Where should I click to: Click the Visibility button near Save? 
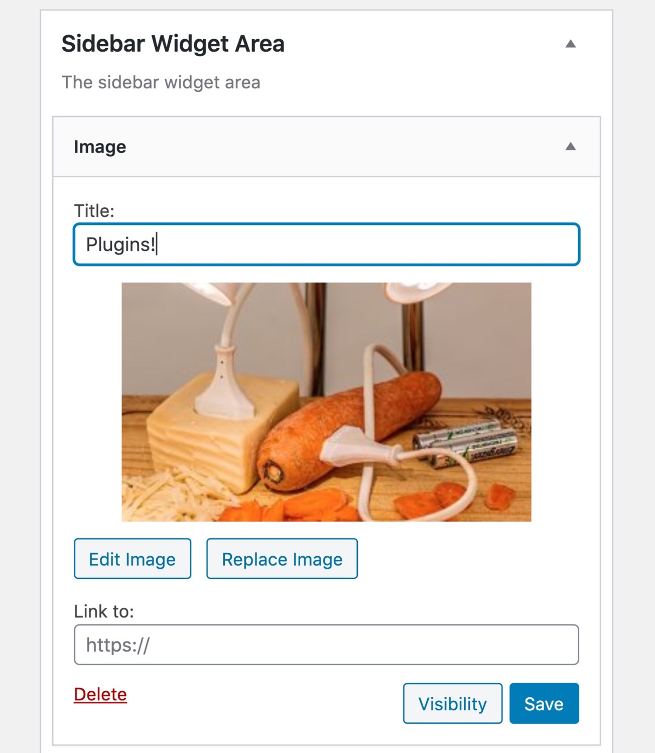tap(452, 703)
